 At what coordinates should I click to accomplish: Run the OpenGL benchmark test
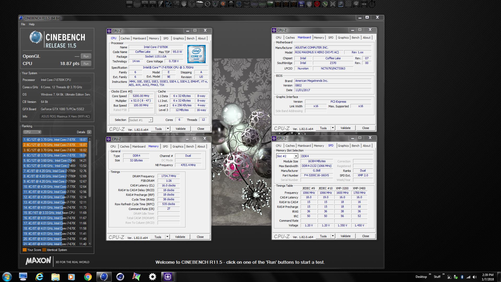86,56
